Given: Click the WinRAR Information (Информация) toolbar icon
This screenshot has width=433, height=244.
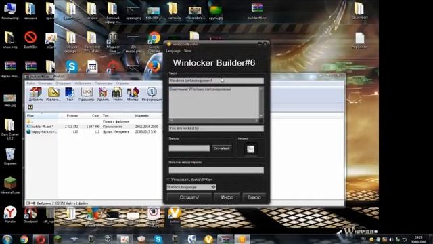Looking at the screenshot, I should click(x=152, y=94).
